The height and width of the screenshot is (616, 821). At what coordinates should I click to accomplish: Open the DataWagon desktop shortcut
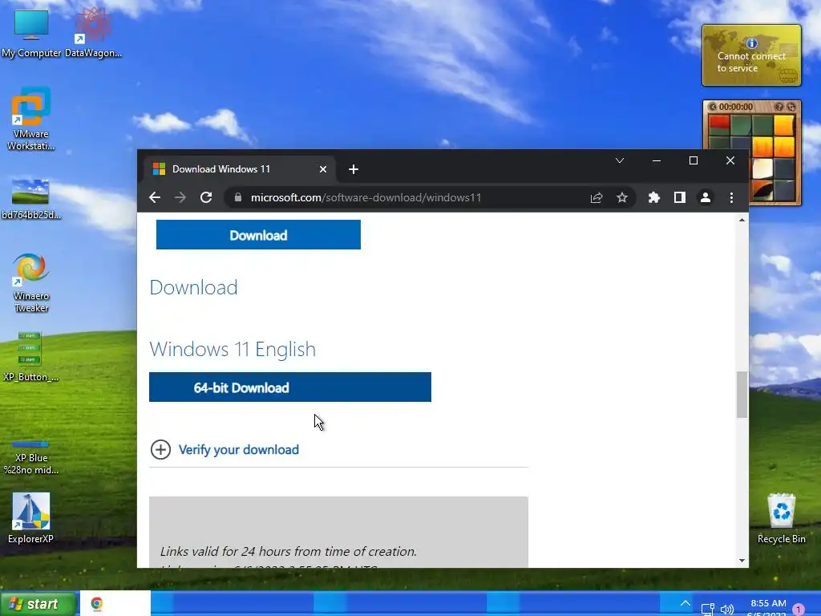(93, 33)
